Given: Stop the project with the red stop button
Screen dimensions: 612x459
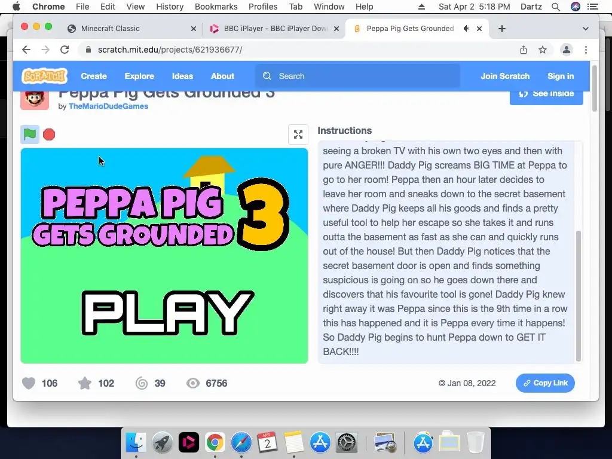Looking at the screenshot, I should click(x=49, y=134).
